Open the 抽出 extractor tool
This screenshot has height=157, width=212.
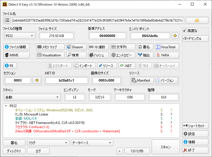pos(145,55)
